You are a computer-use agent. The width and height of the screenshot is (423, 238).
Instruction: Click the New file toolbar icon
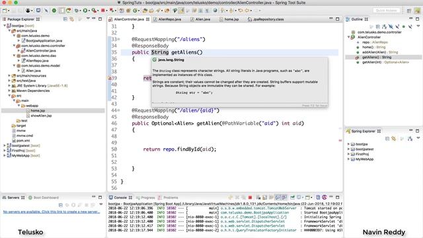[x=5, y=11]
